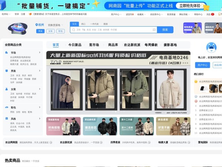Expand the 用户中心 dropdown in top bar
Viewport: 222px width, 167px height.
(115, 14)
